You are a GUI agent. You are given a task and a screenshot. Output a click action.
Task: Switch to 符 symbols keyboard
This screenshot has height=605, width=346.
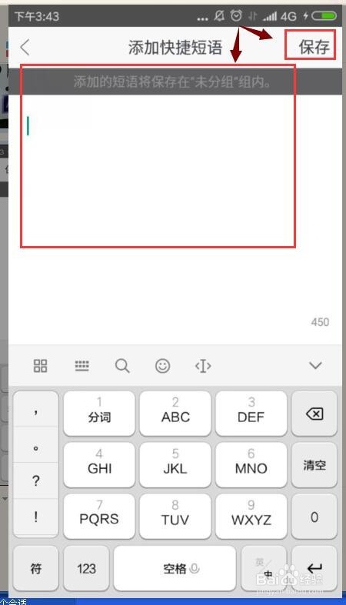(x=36, y=568)
